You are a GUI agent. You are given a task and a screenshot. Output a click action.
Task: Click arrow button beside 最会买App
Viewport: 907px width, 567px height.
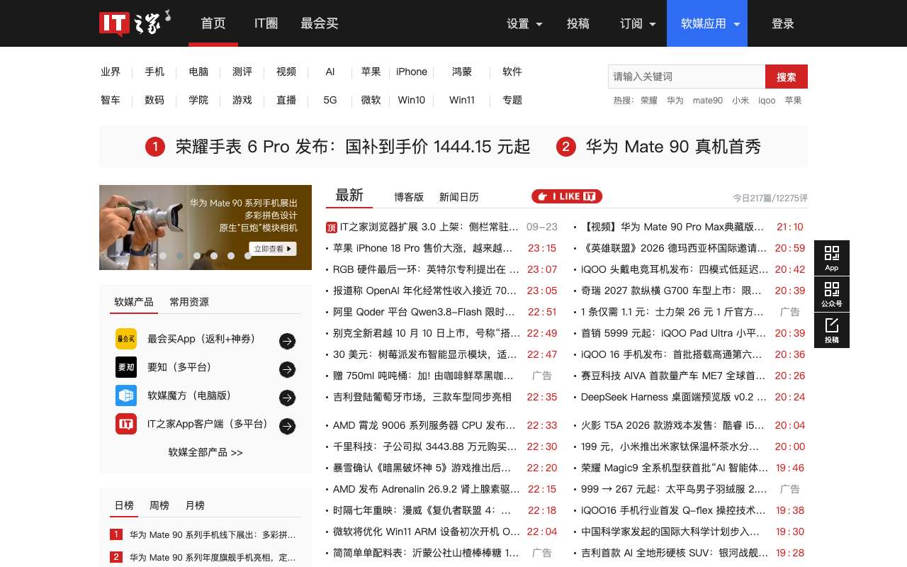pyautogui.click(x=287, y=341)
